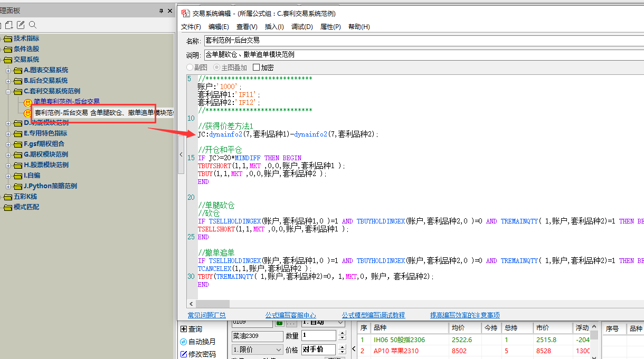Click the 条件选股 folder icon

[x=7, y=49]
